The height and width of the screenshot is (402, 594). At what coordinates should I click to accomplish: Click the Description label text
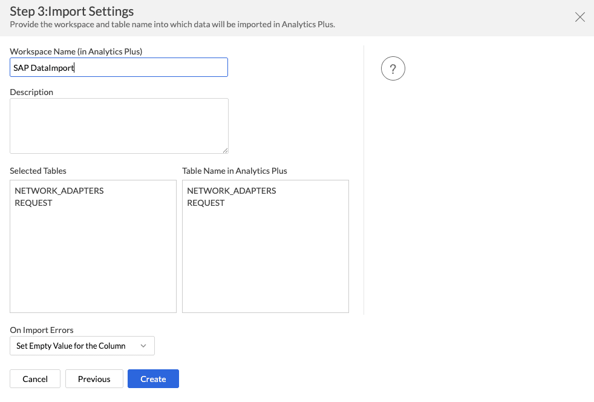pyautogui.click(x=31, y=92)
